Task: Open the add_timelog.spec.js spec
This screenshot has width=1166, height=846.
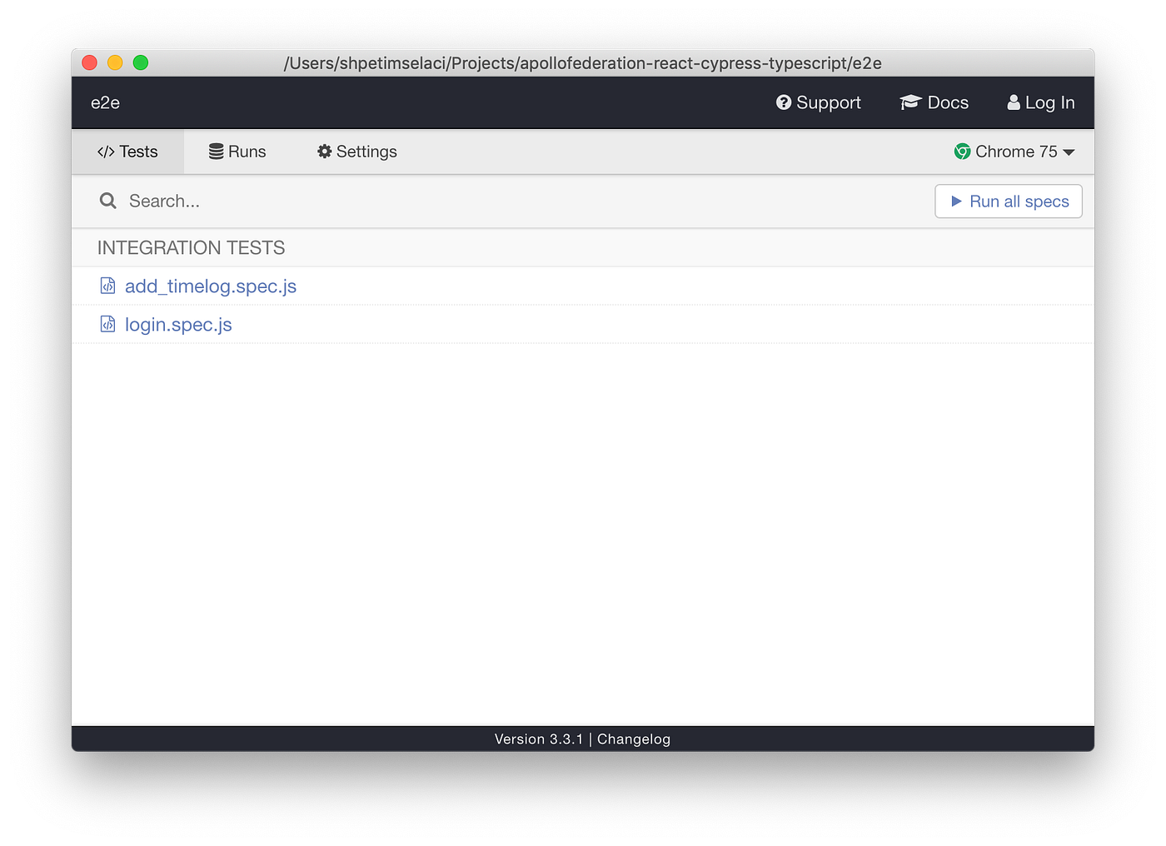Action: [x=210, y=286]
